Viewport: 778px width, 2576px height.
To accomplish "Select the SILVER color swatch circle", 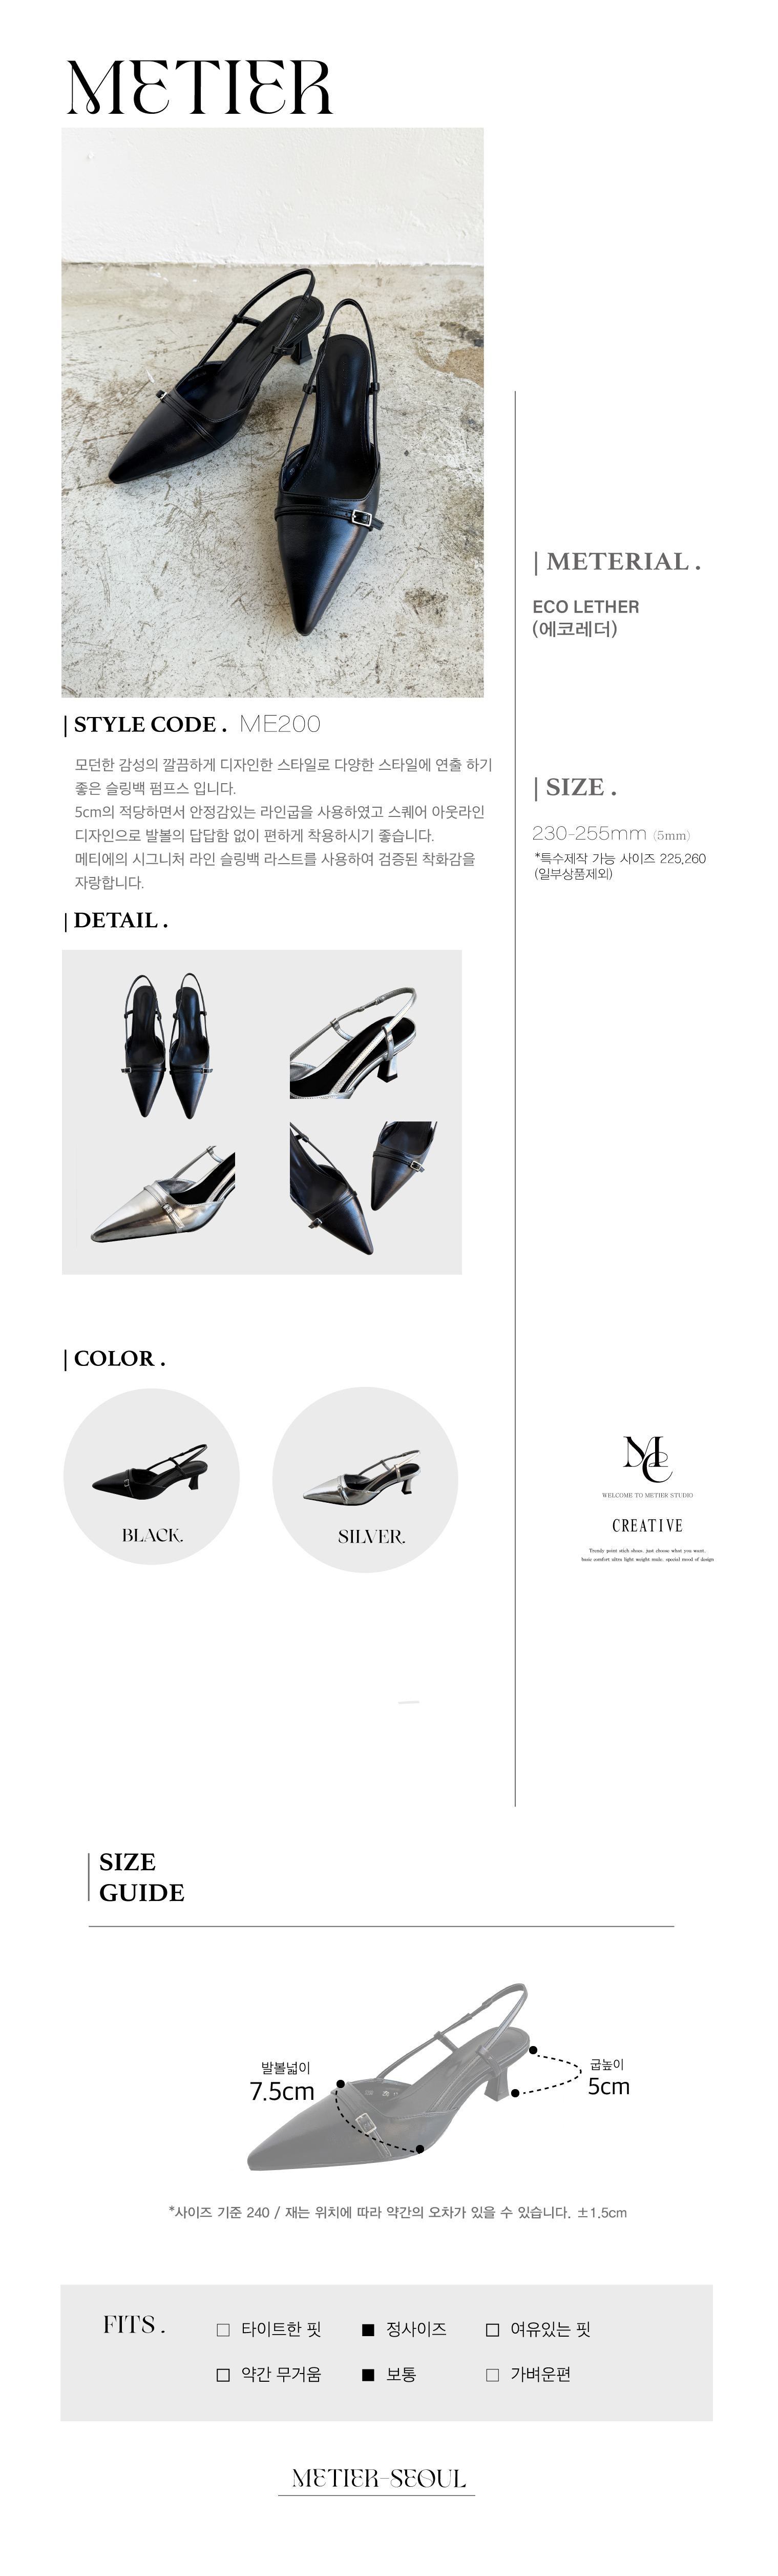I will 366,1480.
